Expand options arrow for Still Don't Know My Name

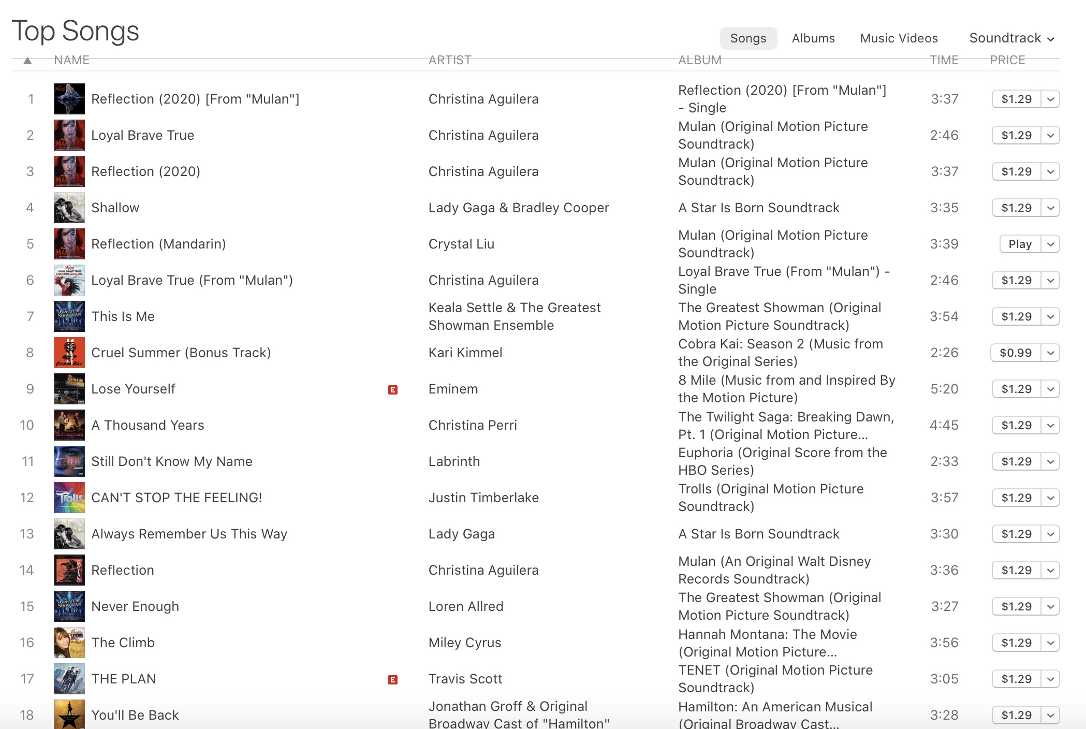pos(1050,461)
